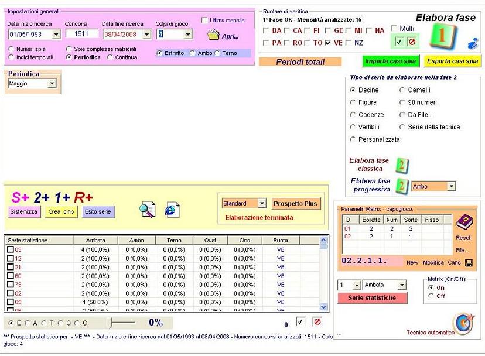Click the Terno column header
Viewport: 485px width, 356px height.
point(174,240)
